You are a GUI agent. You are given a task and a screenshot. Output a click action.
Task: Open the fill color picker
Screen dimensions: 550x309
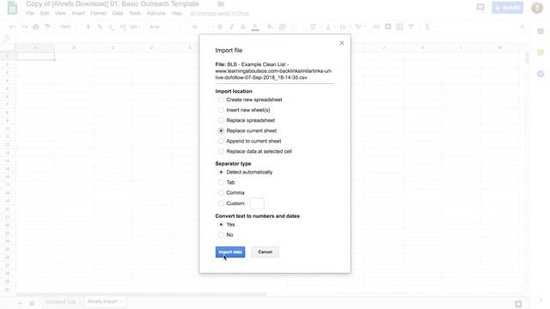[x=270, y=27]
